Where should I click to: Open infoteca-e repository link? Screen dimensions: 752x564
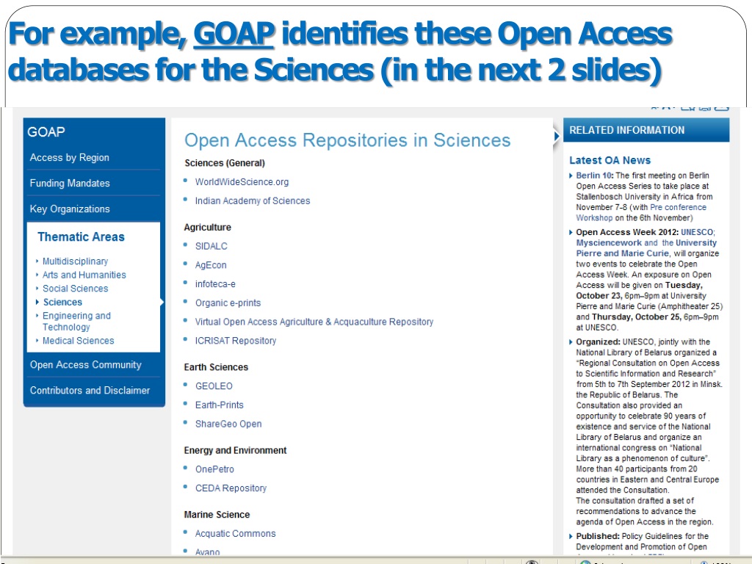coord(215,284)
